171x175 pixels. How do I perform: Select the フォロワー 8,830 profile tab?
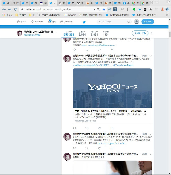(x=94, y=33)
